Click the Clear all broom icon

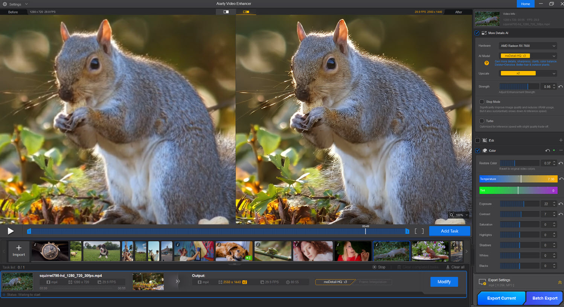(x=448, y=267)
